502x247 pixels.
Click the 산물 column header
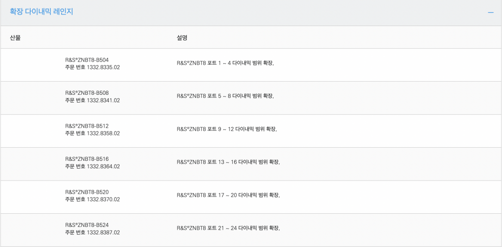16,38
